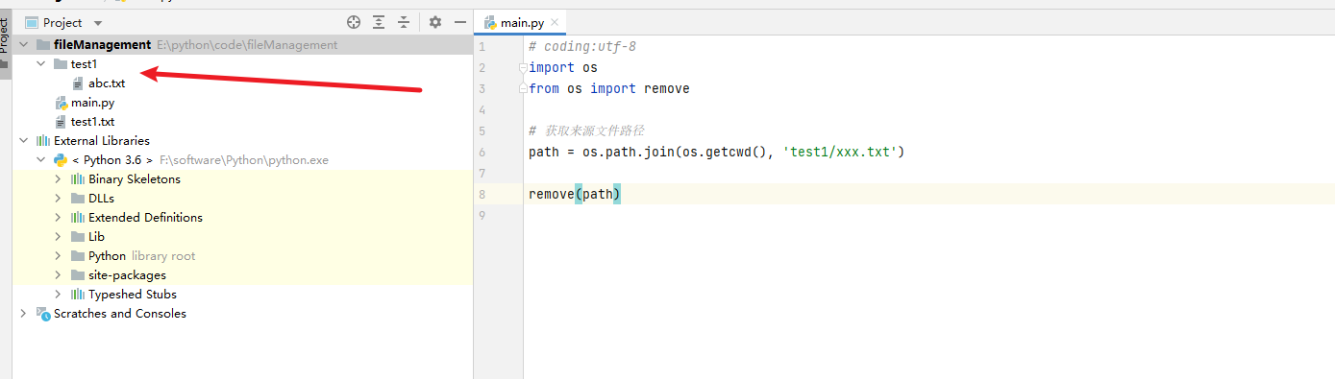This screenshot has height=379, width=1335.
Task: Click the site-packages folder icon
Action: click(78, 275)
